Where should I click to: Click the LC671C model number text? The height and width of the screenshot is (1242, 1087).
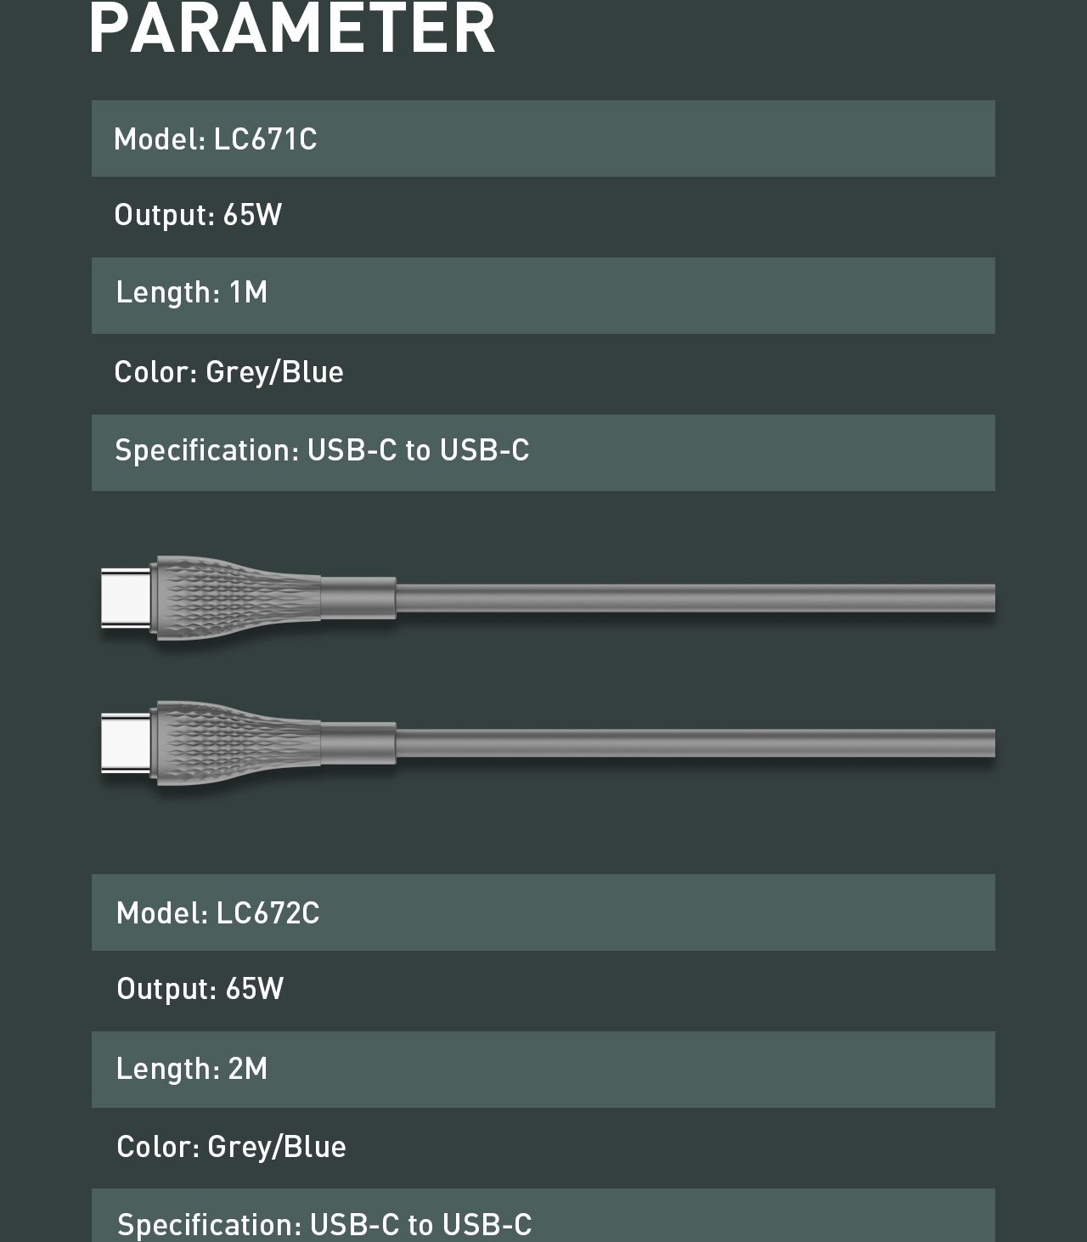(265, 139)
